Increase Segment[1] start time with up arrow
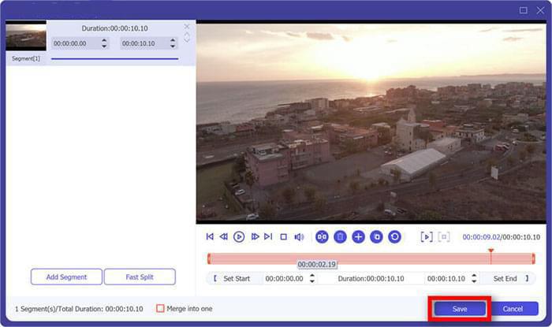 click(104, 40)
